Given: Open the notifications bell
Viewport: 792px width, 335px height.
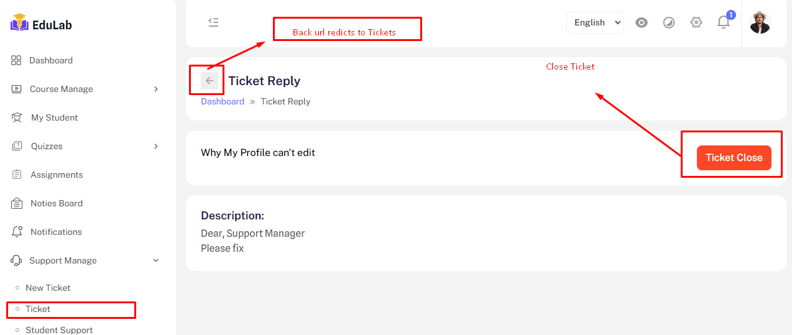Looking at the screenshot, I should 723,23.
